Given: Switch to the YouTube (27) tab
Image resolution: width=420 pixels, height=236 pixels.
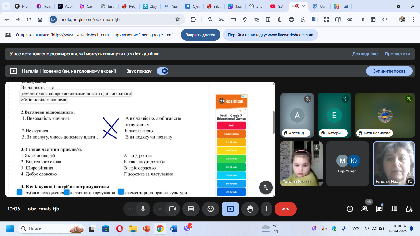Looking at the screenshot, I should pos(277,6).
